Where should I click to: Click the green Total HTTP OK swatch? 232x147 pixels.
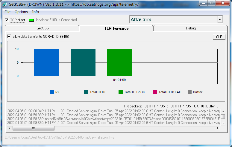(x=121, y=92)
